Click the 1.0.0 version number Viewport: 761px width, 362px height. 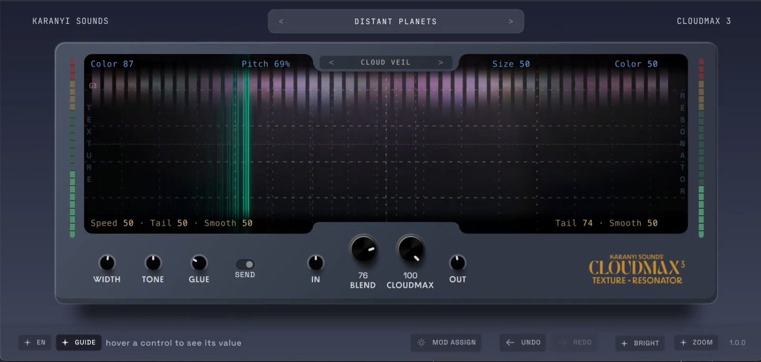[737, 343]
